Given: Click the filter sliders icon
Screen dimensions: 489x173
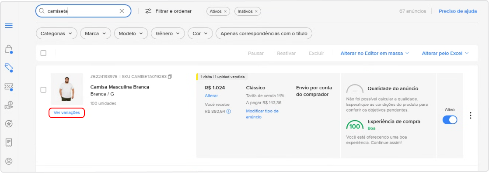Looking at the screenshot, I should (x=148, y=11).
